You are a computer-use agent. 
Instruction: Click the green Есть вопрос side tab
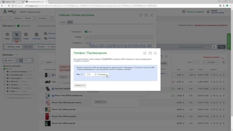229,41
